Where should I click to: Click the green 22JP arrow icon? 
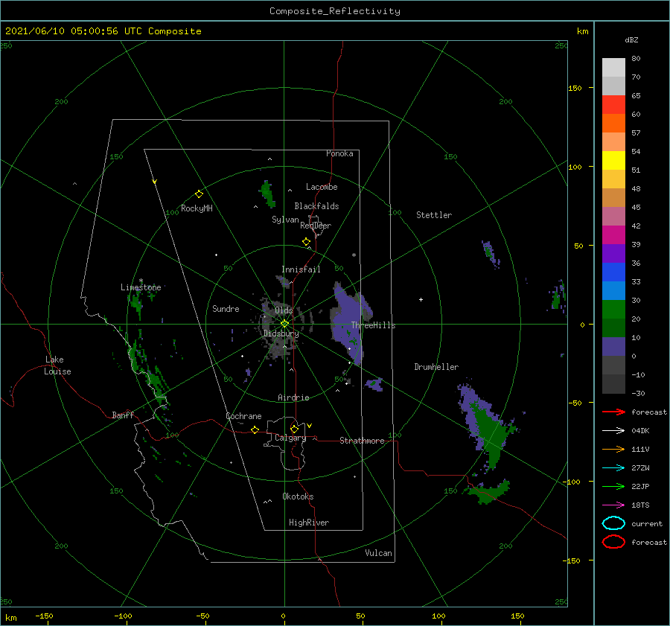[x=613, y=486]
